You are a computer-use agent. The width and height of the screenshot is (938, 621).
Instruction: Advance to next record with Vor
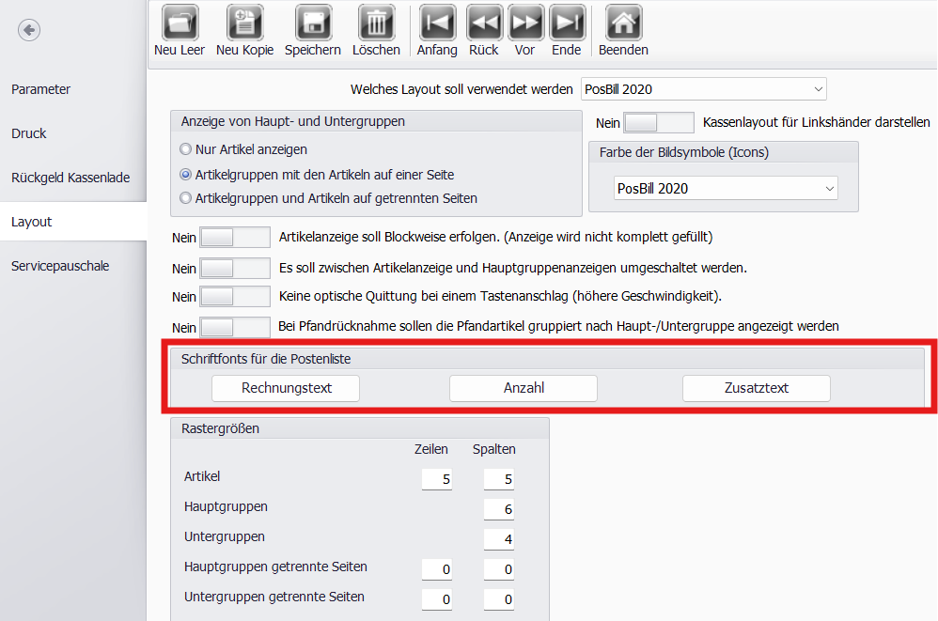coord(525,23)
